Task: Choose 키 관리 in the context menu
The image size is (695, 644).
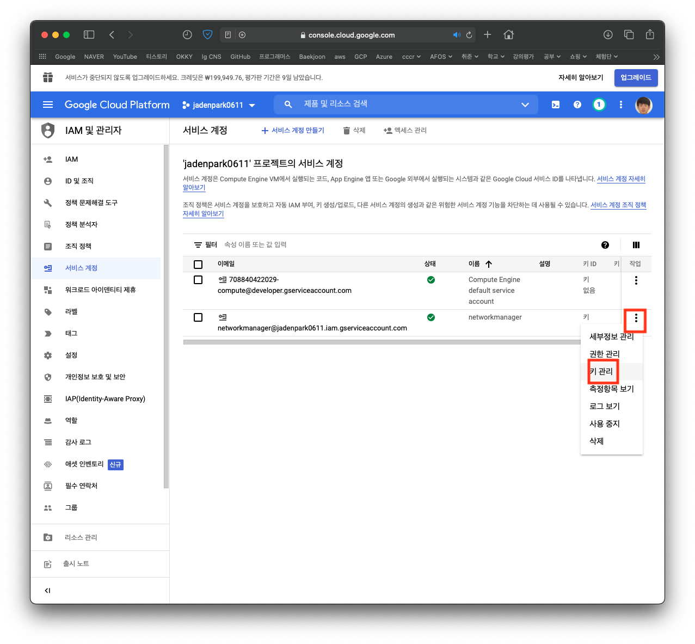Action: pos(612,372)
